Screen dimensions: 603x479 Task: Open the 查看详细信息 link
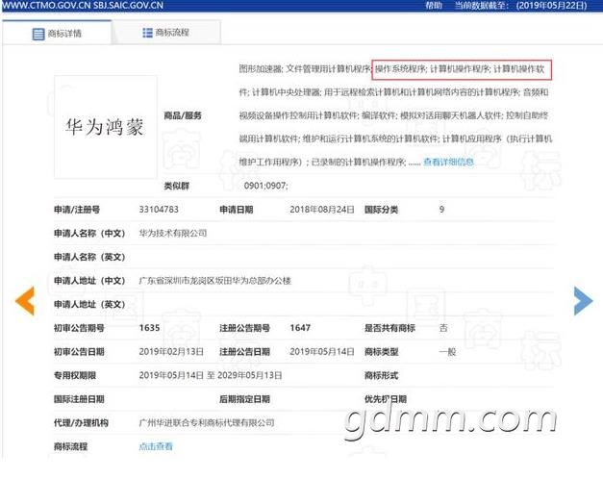coord(448,162)
